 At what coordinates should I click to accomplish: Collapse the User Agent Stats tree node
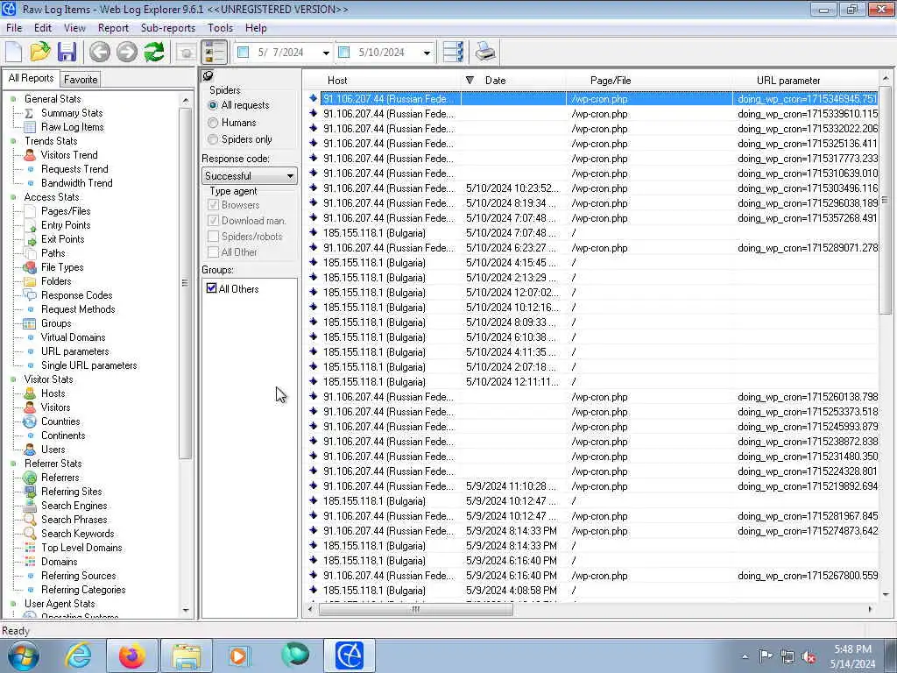(13, 604)
